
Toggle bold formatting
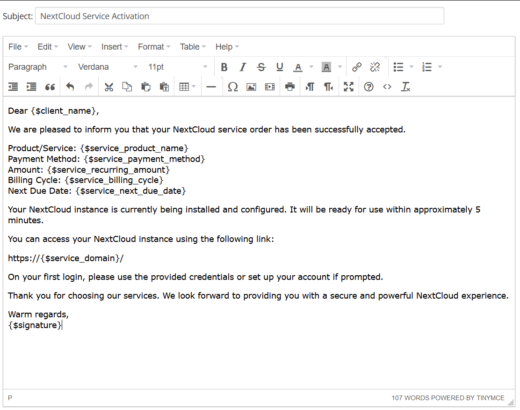tap(224, 67)
